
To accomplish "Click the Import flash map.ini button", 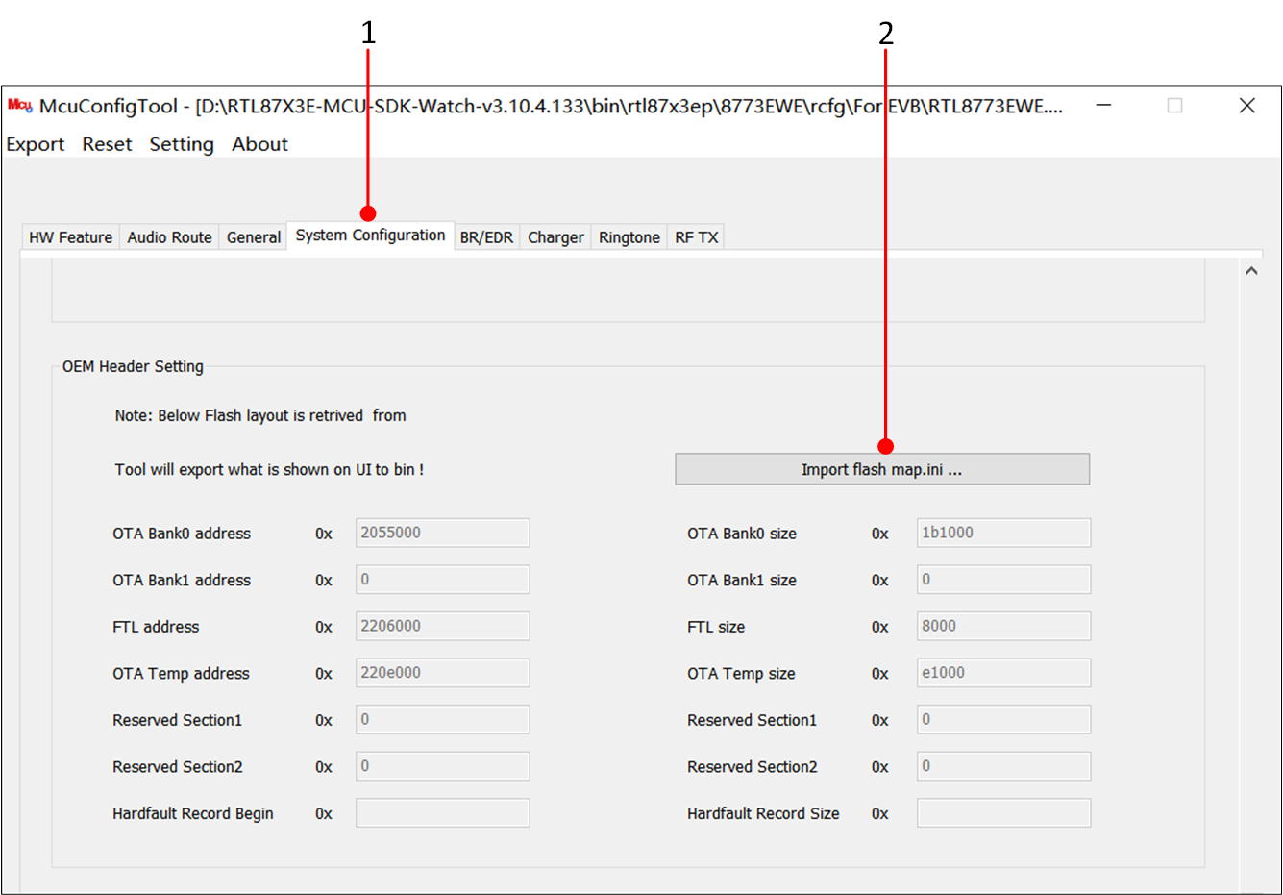I will (881, 469).
